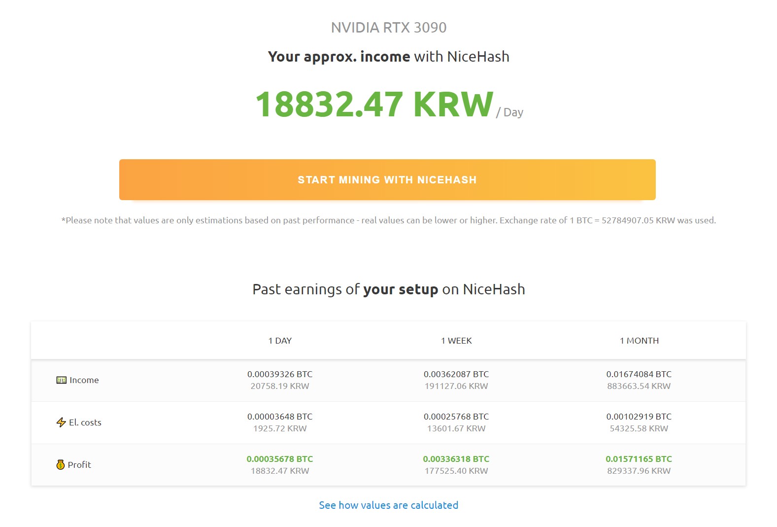
Task: Click the Past earnings of your setup heading
Action: pyautogui.click(x=389, y=289)
